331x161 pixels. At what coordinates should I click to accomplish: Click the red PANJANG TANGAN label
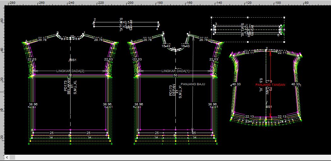pyautogui.click(x=270, y=85)
